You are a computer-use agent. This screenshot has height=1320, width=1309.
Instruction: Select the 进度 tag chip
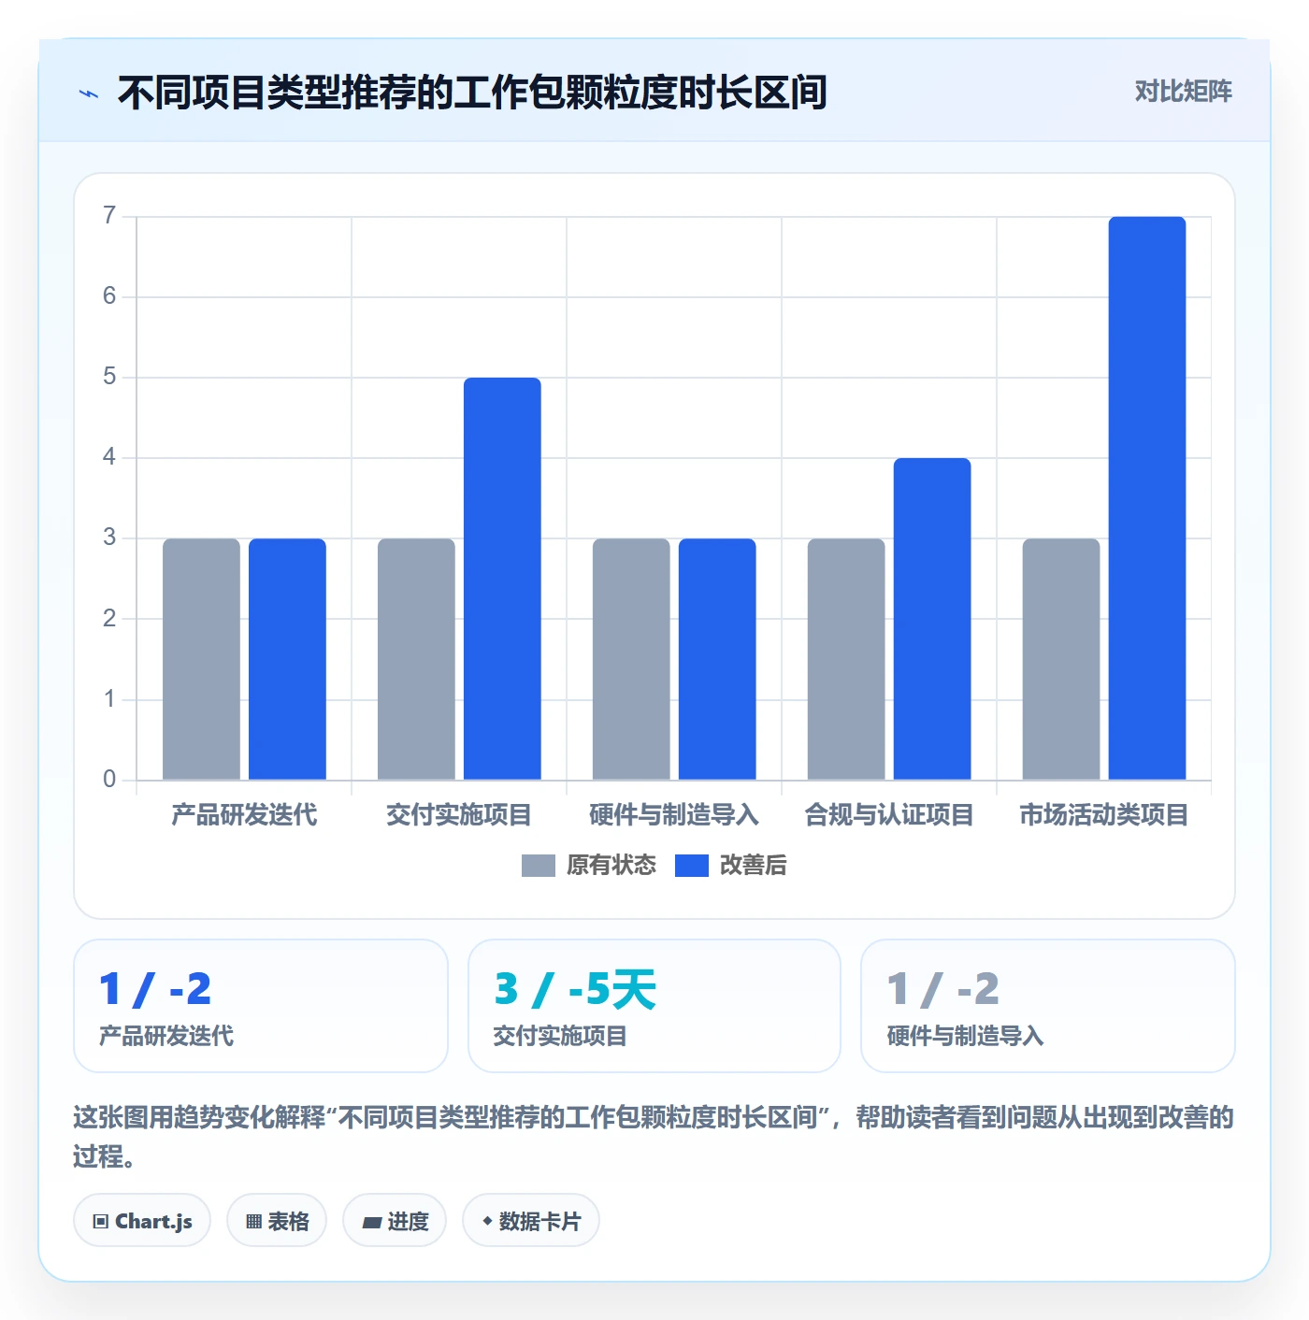pyautogui.click(x=395, y=1221)
